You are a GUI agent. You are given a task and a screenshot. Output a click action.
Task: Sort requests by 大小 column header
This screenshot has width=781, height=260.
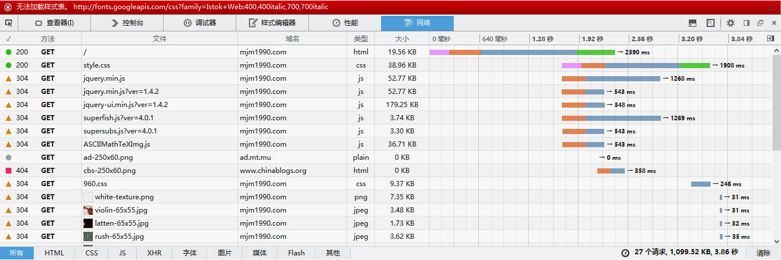click(x=402, y=39)
